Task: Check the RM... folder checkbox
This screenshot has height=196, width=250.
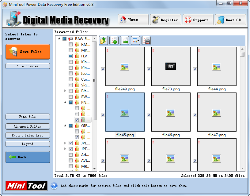Action: (71, 45)
